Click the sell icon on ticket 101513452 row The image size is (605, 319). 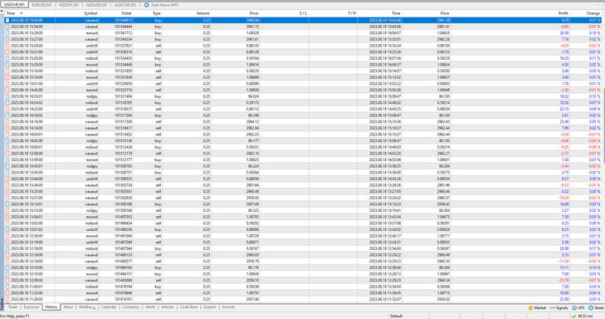point(7,135)
